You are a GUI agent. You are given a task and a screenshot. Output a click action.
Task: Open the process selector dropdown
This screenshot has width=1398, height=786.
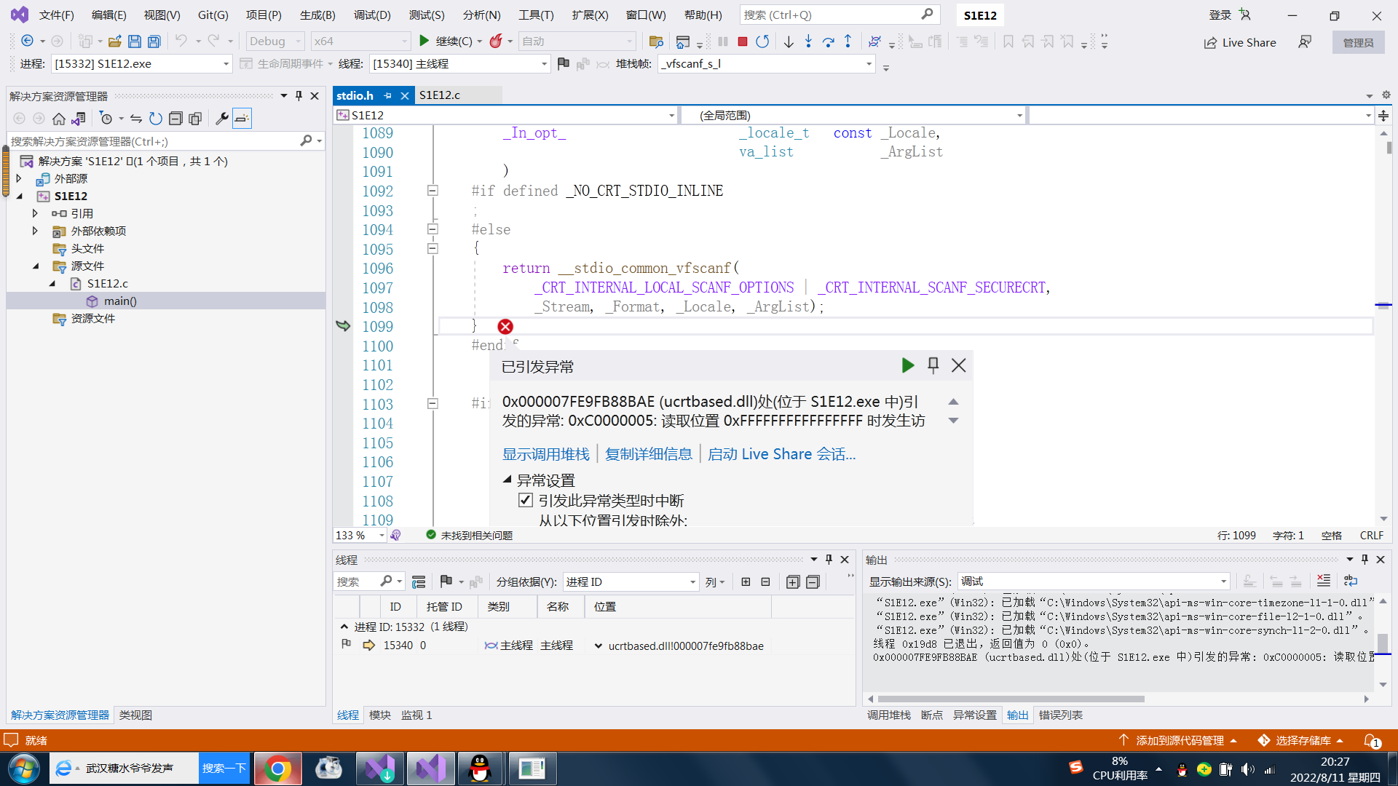click(x=141, y=64)
